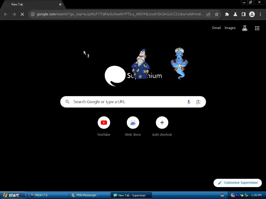Screen dimensions: 266x199
Task: Bookmark this tab with the star
Action: (x=217, y=15)
